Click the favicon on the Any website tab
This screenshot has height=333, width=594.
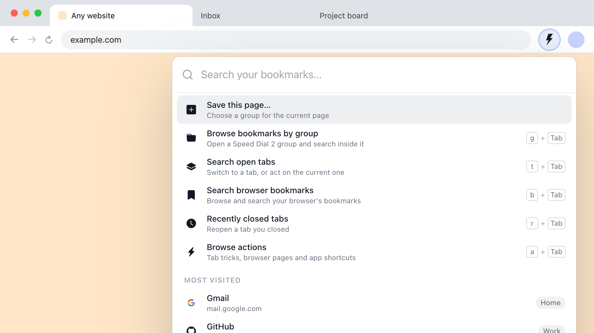click(62, 15)
